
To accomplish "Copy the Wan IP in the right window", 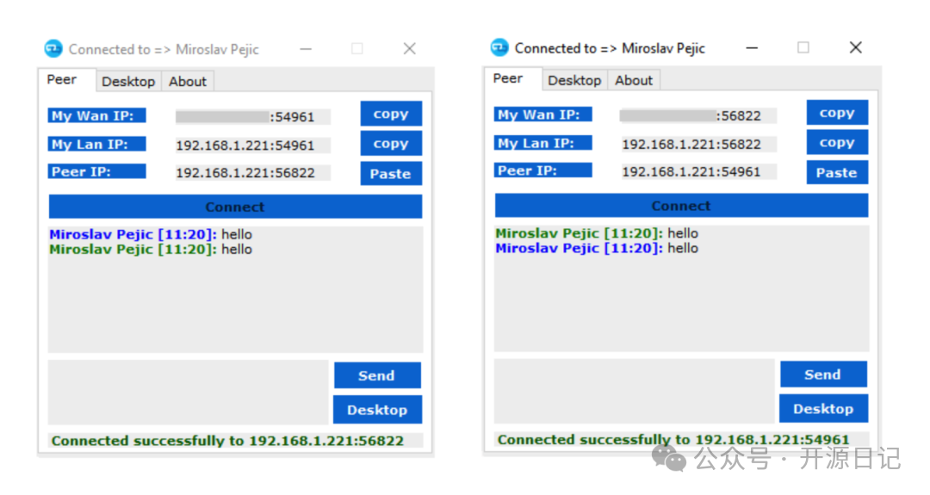I will [x=836, y=113].
